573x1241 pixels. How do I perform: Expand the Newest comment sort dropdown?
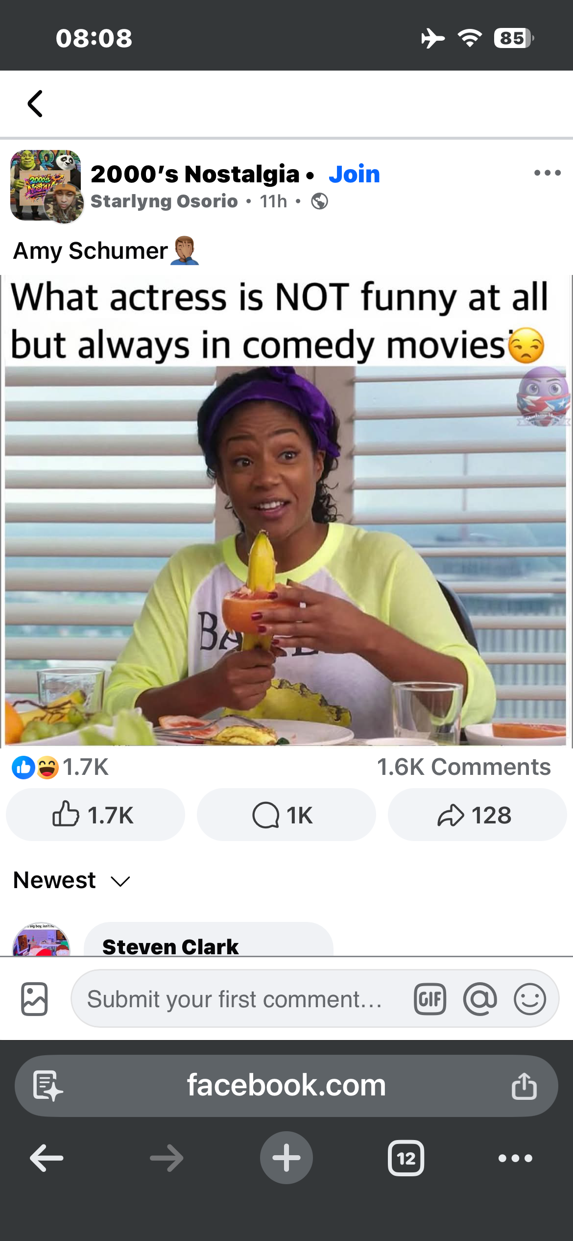(x=72, y=880)
